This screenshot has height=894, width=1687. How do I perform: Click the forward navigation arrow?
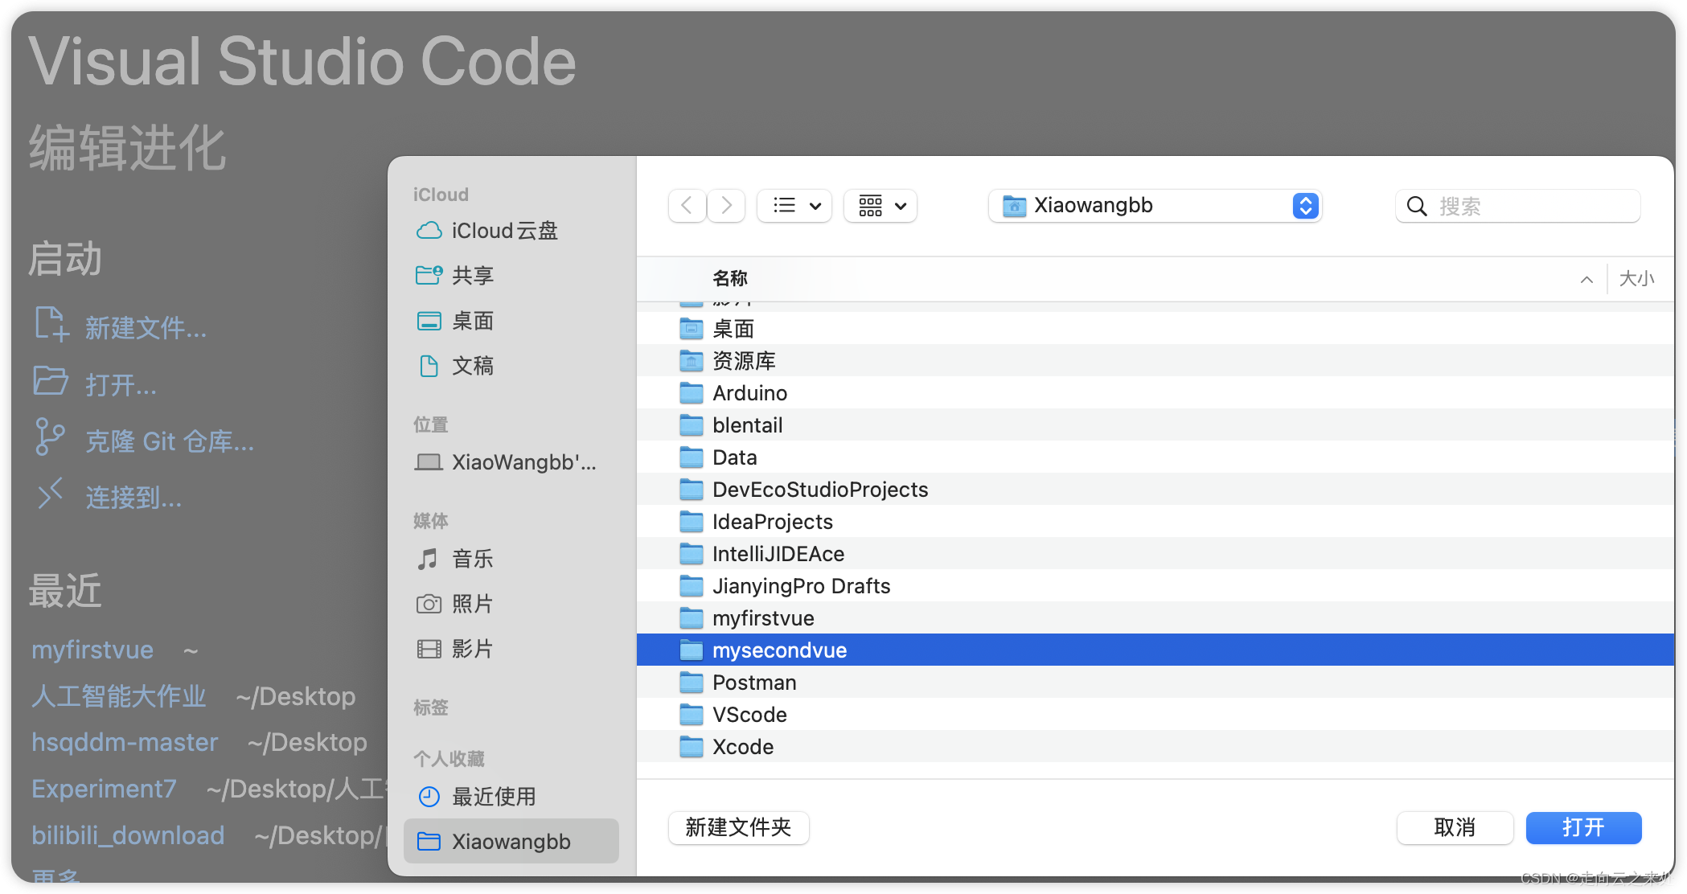[726, 206]
